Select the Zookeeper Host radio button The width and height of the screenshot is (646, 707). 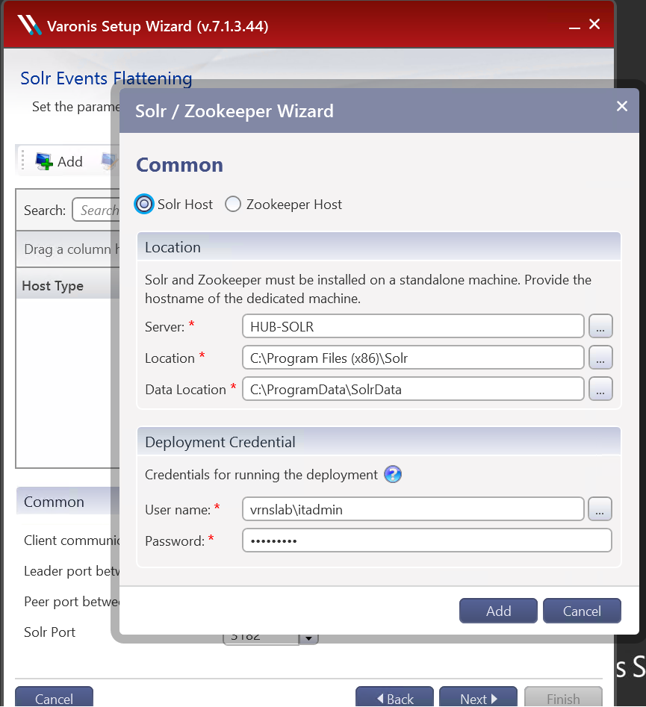(233, 204)
